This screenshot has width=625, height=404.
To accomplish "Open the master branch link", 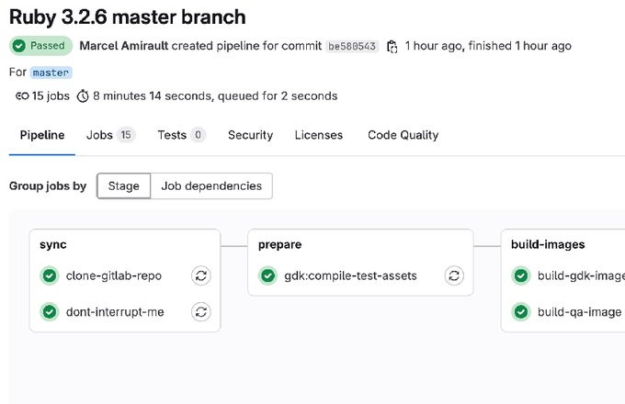I will [x=51, y=73].
